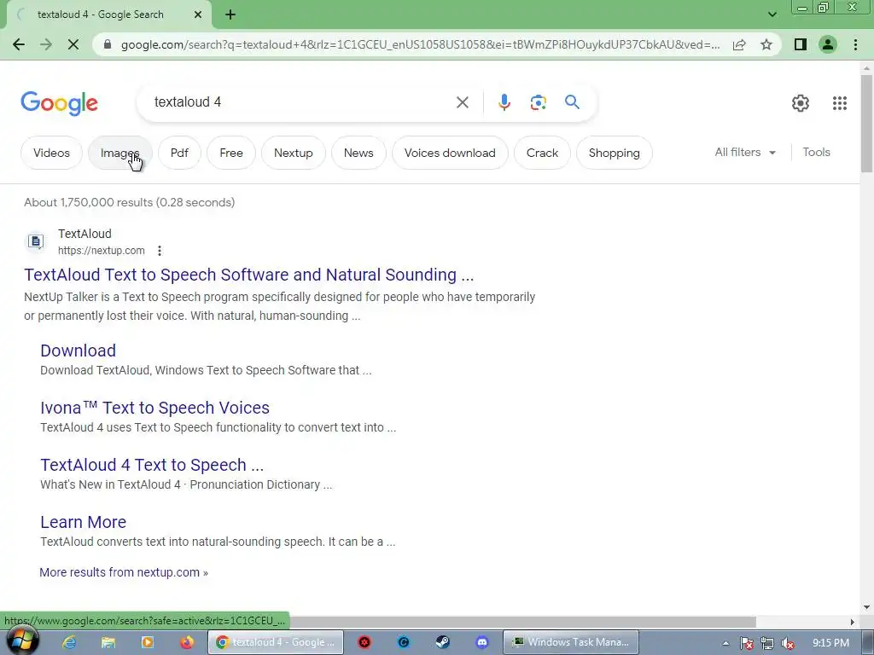Click the TextAloud site favicon
The image size is (874, 655).
tap(36, 241)
